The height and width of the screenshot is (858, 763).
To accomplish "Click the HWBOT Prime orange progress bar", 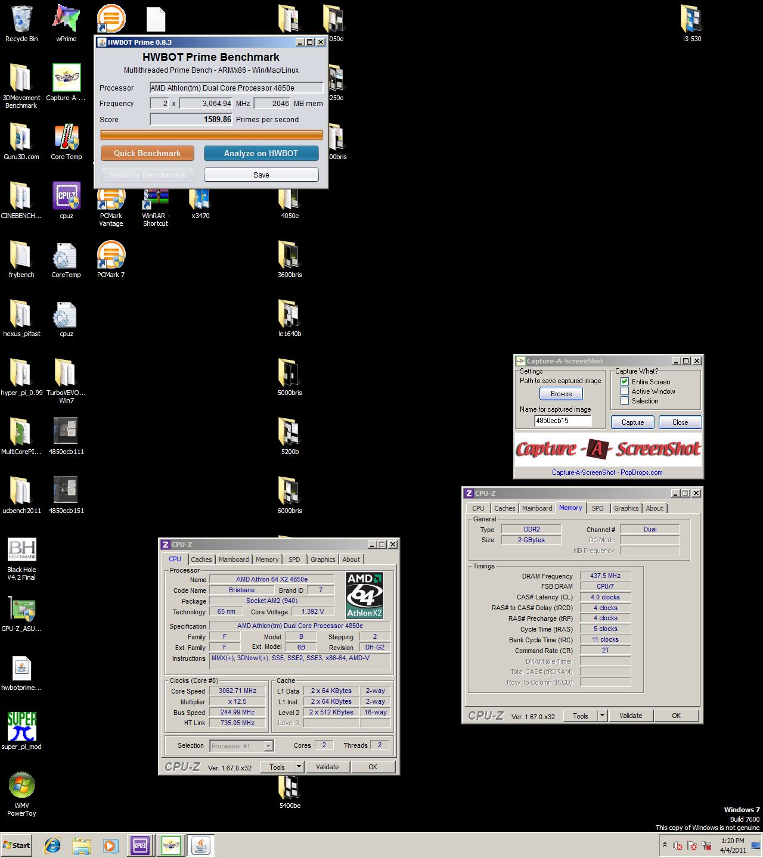I will click(212, 135).
